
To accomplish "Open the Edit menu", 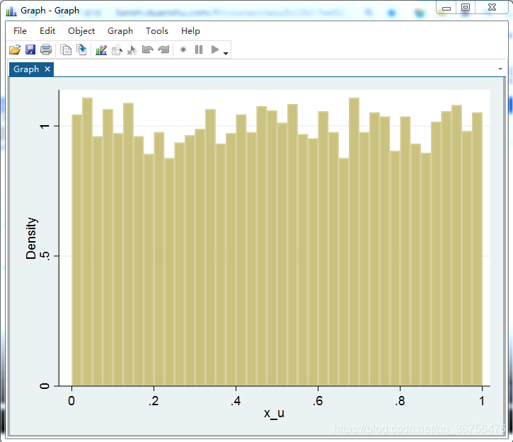I will [47, 30].
